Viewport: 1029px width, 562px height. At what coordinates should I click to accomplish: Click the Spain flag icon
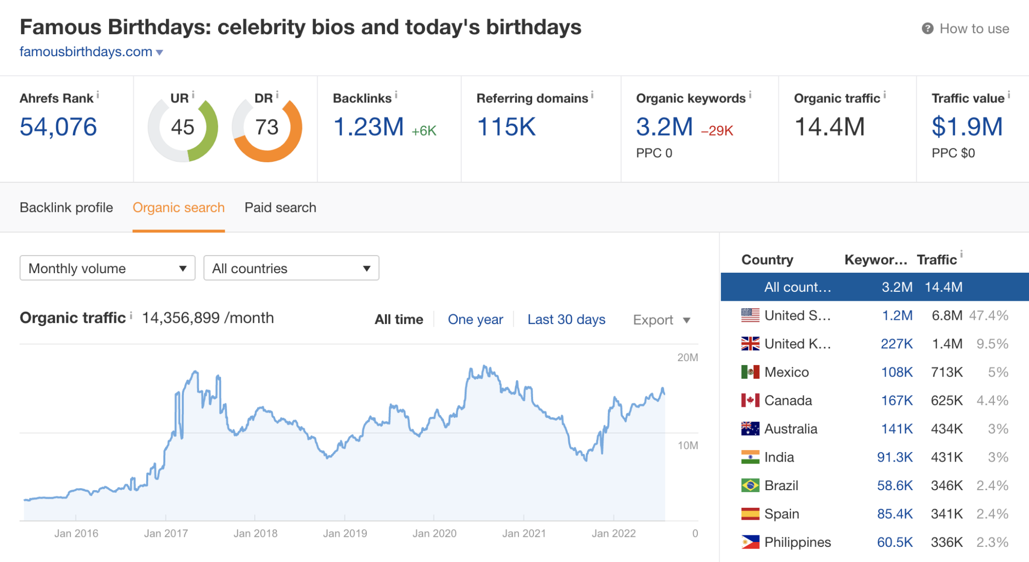750,514
